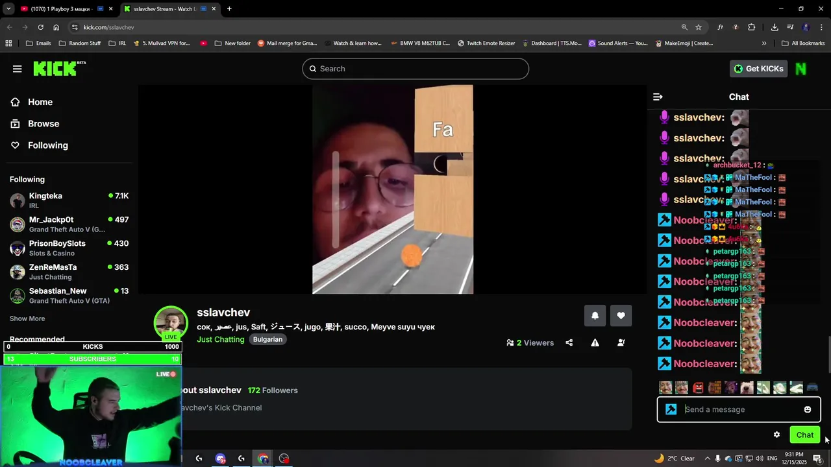Expand Show More in Following list

(x=27, y=318)
